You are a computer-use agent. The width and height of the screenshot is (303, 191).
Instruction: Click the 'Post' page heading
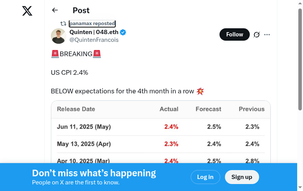(81, 10)
